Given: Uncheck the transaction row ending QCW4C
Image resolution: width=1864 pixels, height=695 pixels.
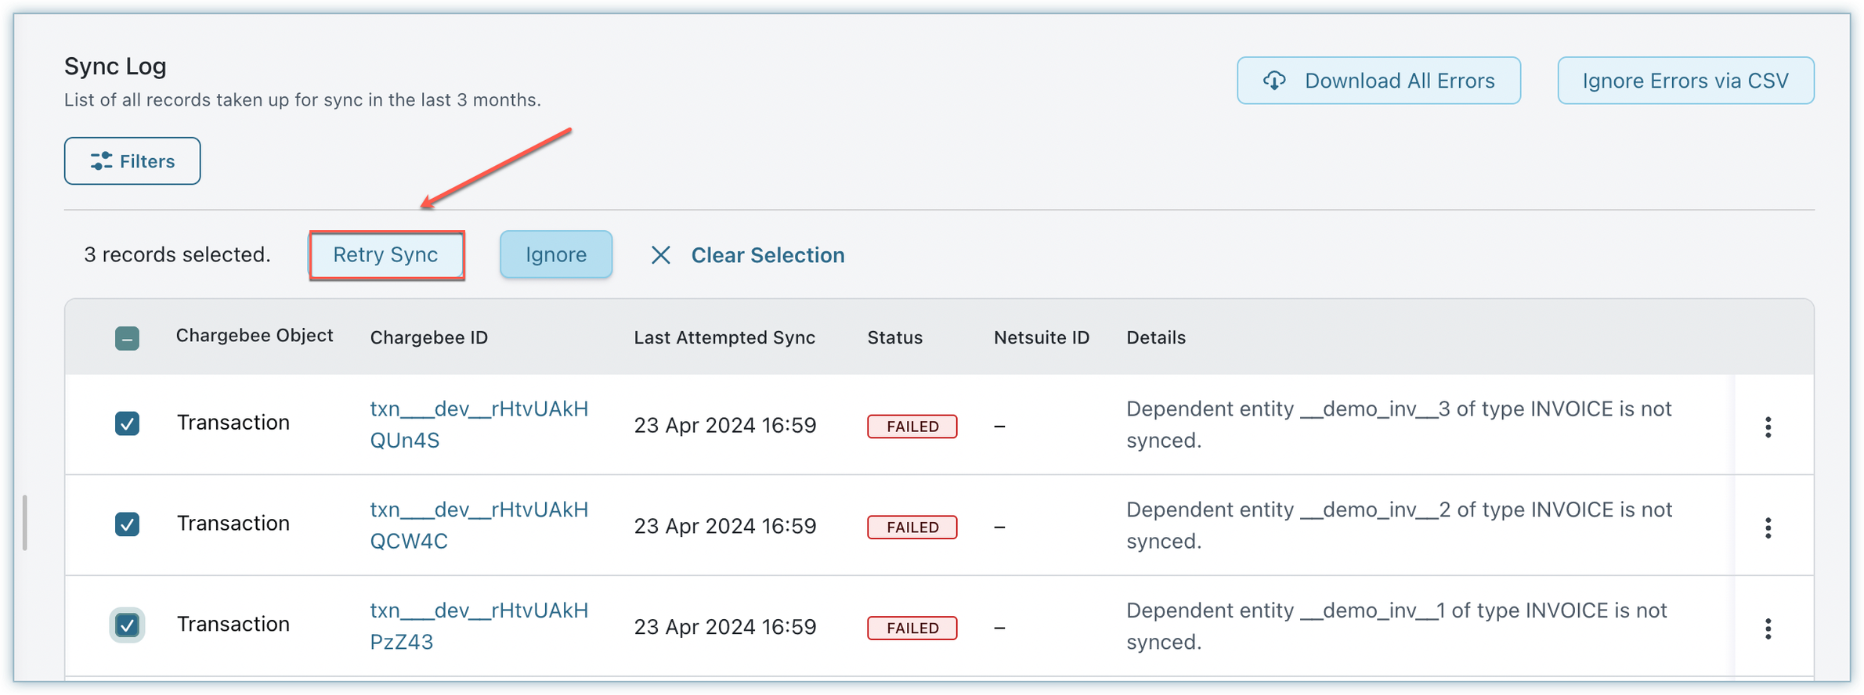Looking at the screenshot, I should [127, 524].
